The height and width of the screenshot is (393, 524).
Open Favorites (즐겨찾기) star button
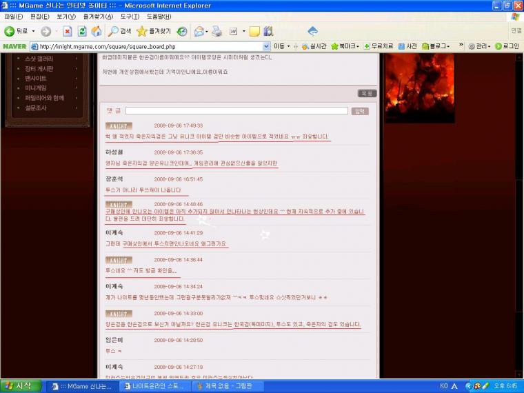point(154,32)
